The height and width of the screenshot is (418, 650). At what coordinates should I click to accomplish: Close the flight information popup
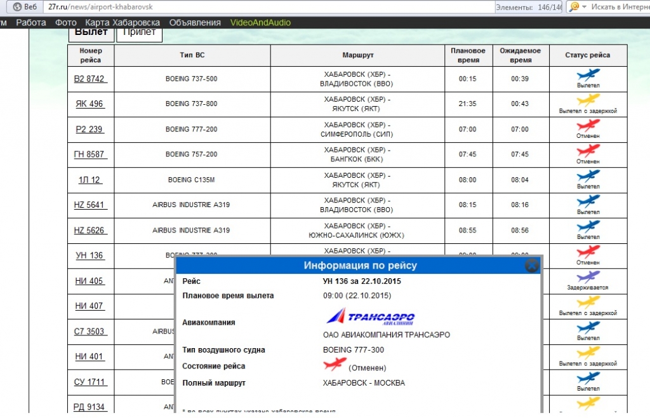click(x=532, y=266)
